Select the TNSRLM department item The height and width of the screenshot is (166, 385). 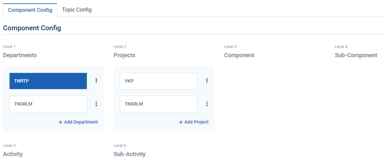pyautogui.click(x=48, y=104)
